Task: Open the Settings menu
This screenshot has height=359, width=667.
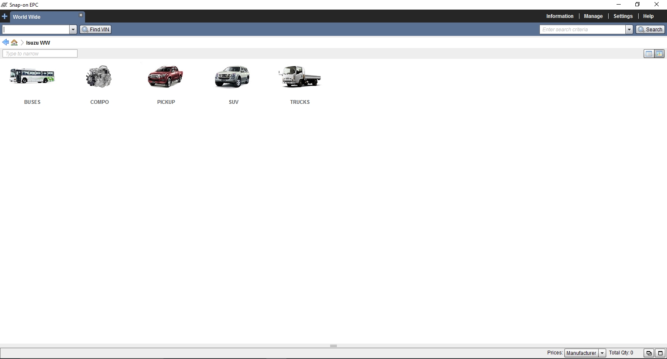Action: click(x=623, y=16)
